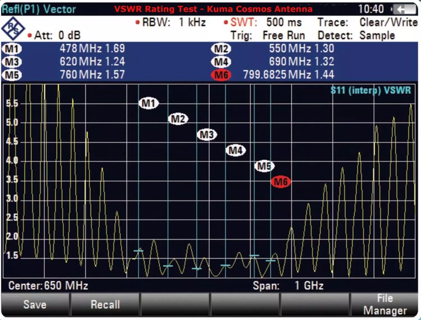
Task: Select the red M6 marker on graph
Action: tap(281, 182)
